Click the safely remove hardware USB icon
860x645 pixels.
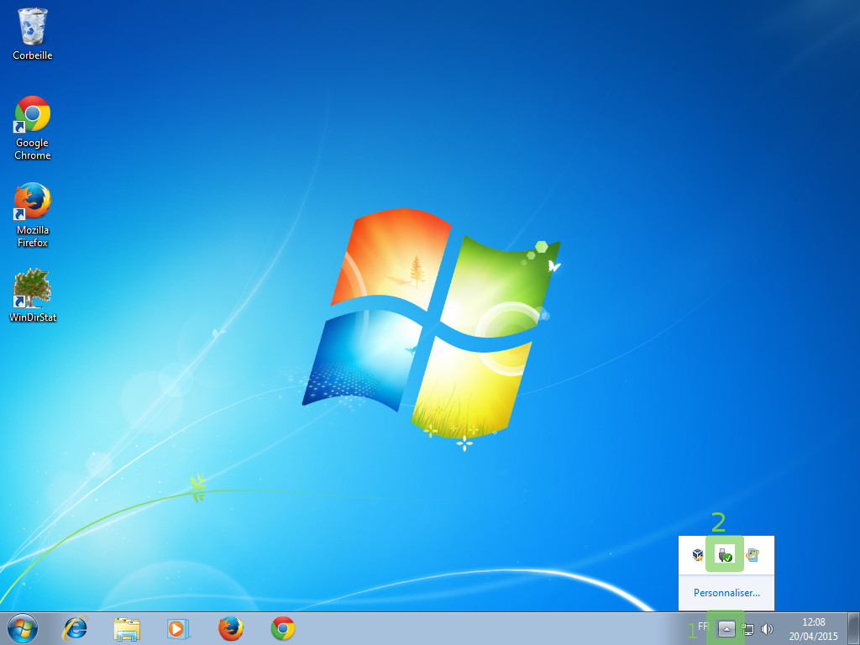pos(725,554)
